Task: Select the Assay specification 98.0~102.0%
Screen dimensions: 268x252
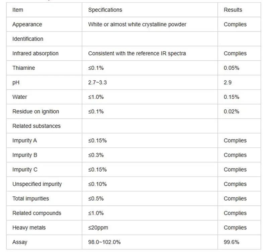Action: click(104, 242)
